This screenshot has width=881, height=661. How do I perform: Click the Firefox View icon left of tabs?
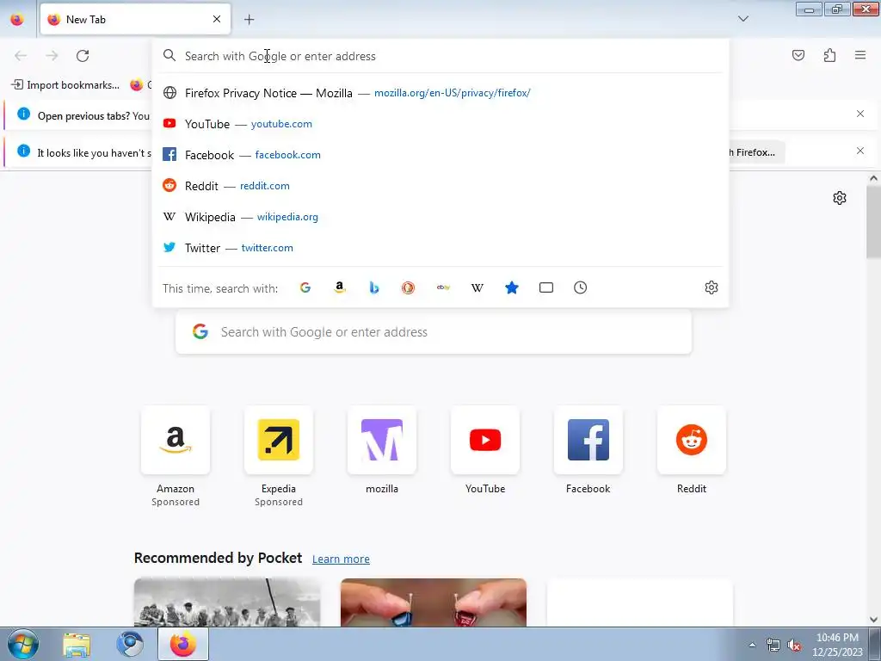[x=17, y=19]
